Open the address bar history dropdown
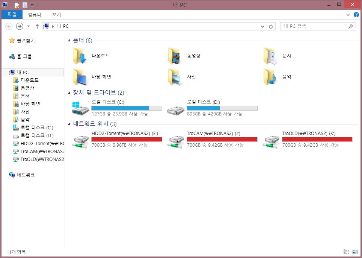Image resolution: width=362 pixels, height=258 pixels. [x=262, y=27]
